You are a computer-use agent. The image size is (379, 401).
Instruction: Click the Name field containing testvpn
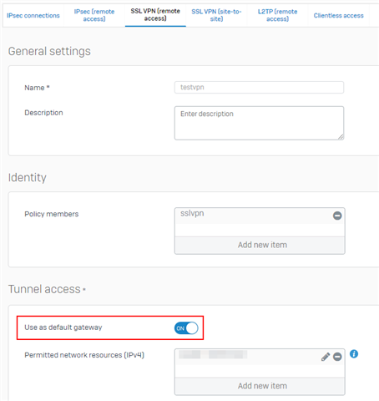click(x=259, y=88)
